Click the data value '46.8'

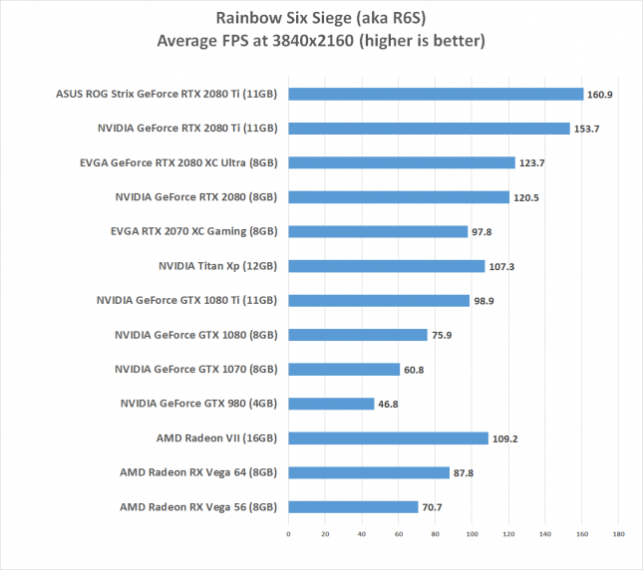point(388,404)
